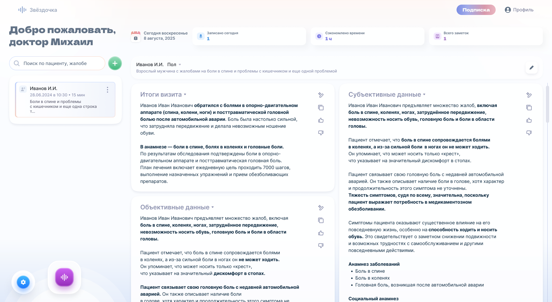Click the Иванов И.И. name in header
Screen dimensions: 552x302
click(150, 64)
